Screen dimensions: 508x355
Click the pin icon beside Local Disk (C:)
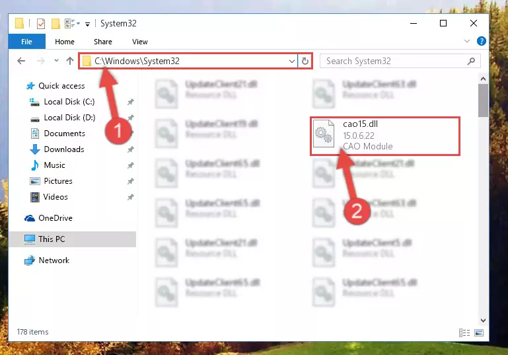coord(131,102)
